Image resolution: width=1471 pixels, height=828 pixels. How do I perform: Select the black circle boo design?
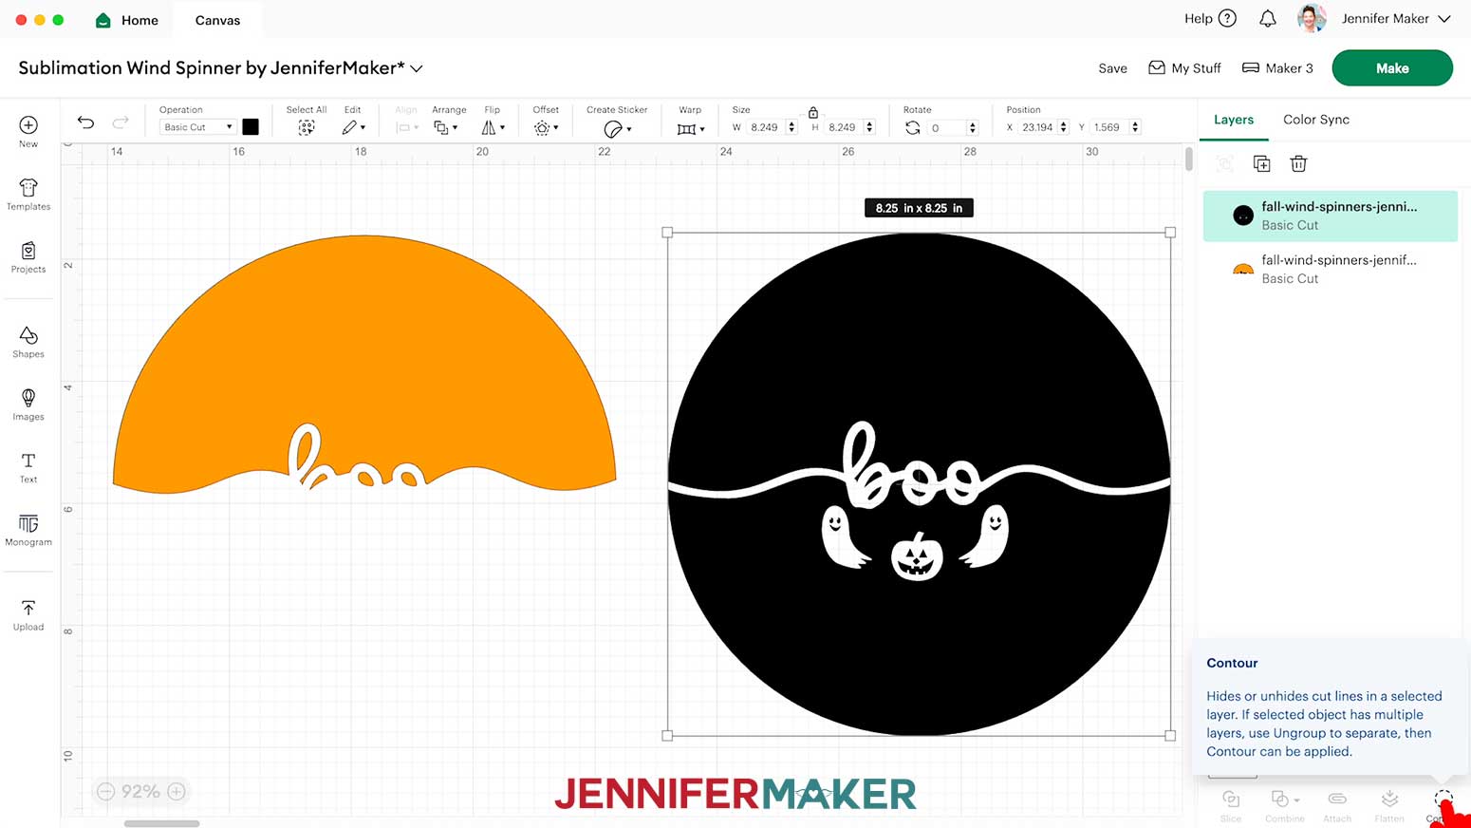(919, 484)
